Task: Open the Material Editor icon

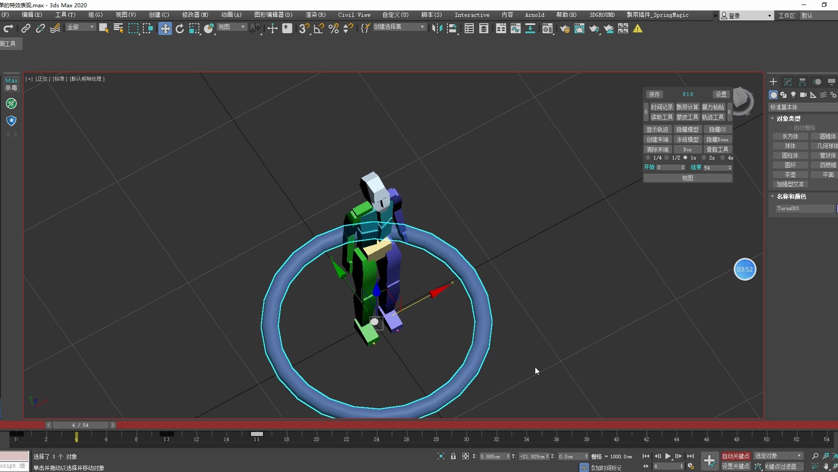Action: tap(548, 29)
